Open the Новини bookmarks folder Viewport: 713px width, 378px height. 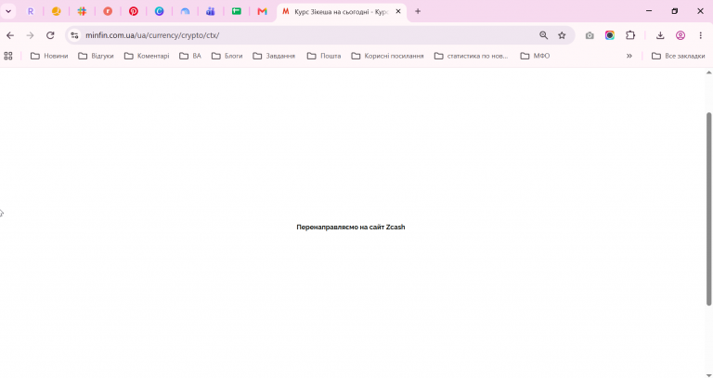(x=49, y=56)
